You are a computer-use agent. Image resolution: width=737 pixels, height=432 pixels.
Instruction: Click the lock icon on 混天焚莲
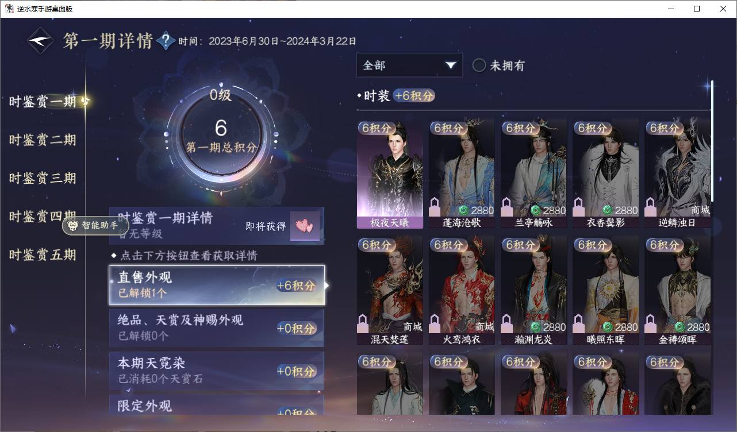pyautogui.click(x=363, y=323)
